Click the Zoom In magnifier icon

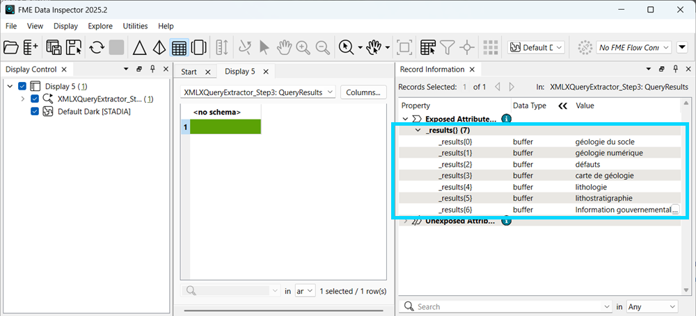tap(303, 47)
